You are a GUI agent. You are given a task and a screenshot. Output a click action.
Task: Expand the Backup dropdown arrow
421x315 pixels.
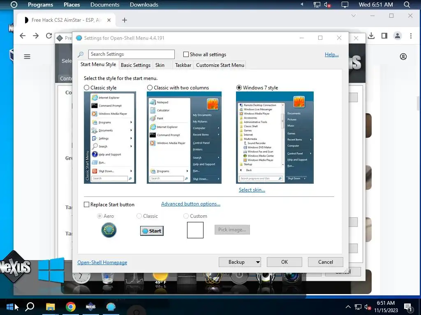[258, 262]
